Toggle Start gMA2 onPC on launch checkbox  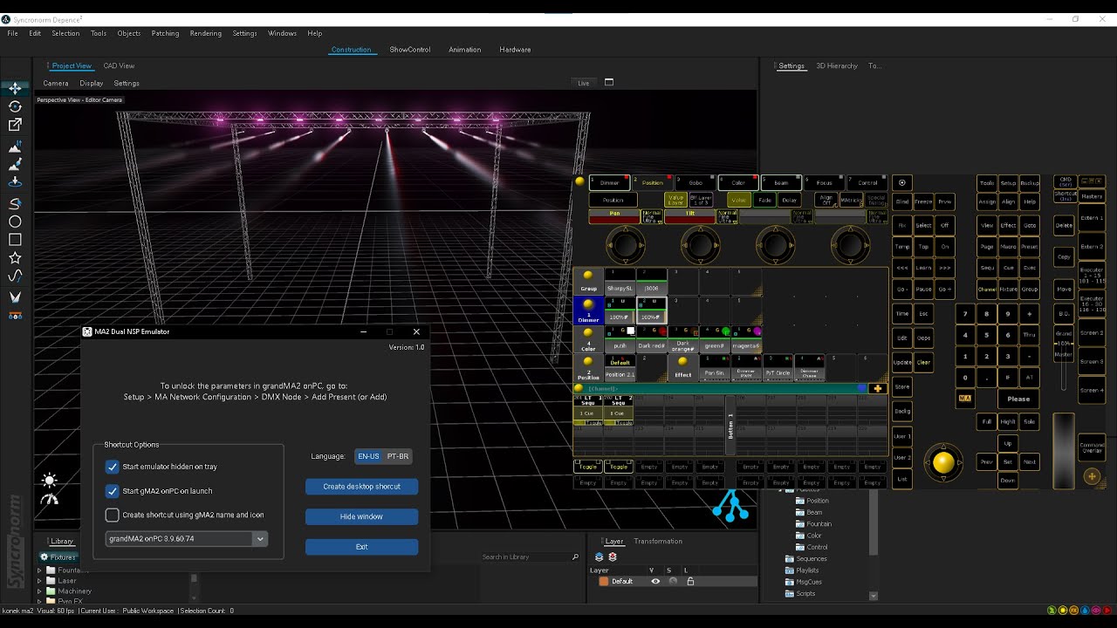pos(113,491)
